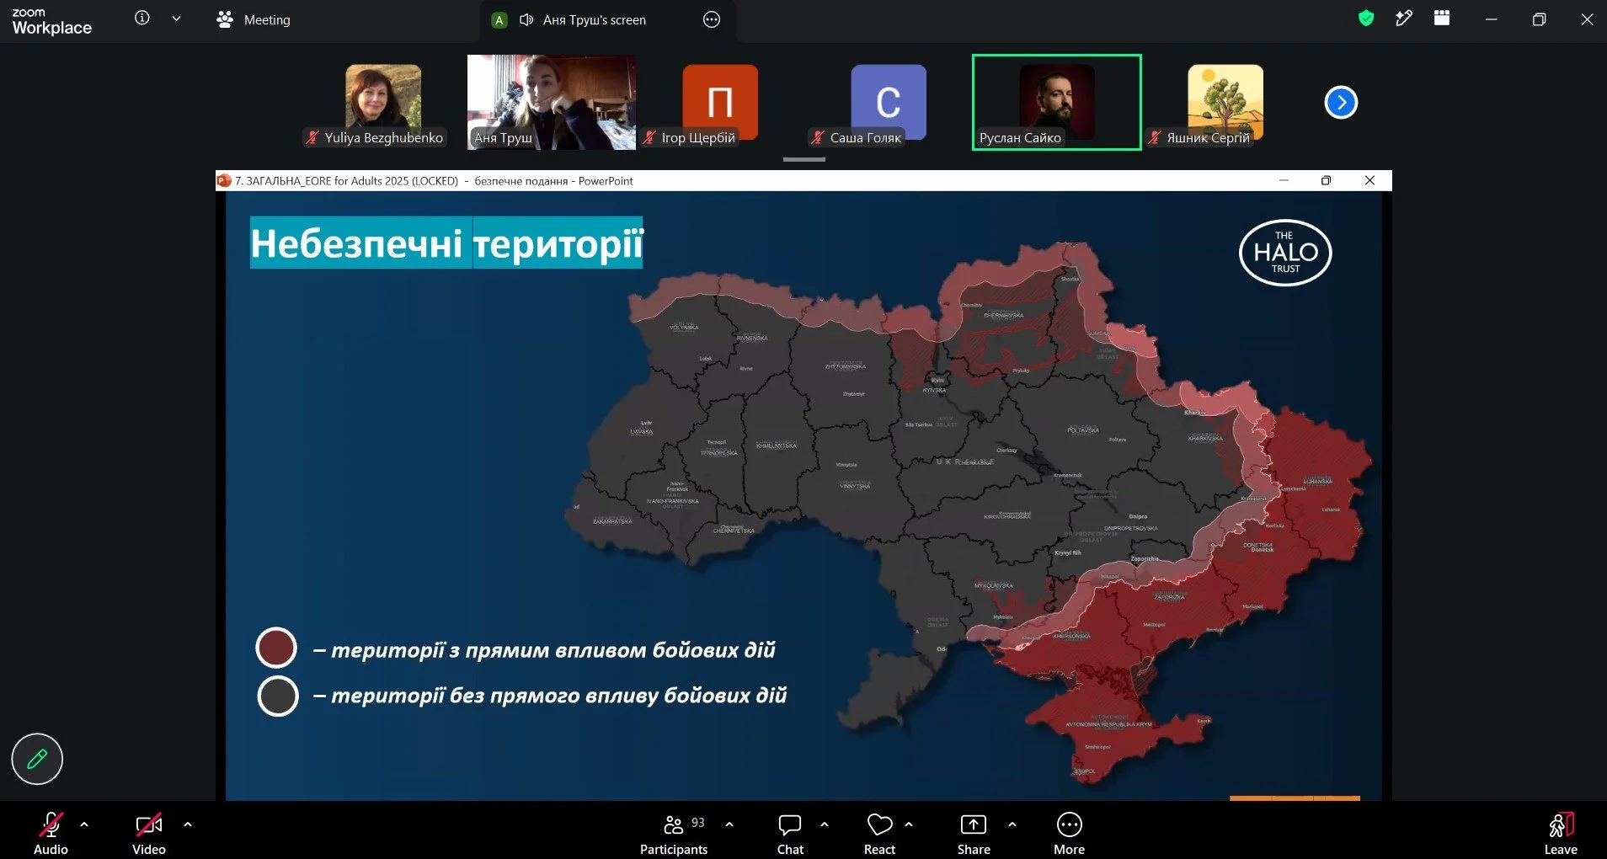Screen dimensions: 1607x859
Task: Minimize the PowerPoint shared window
Action: coord(1284,180)
